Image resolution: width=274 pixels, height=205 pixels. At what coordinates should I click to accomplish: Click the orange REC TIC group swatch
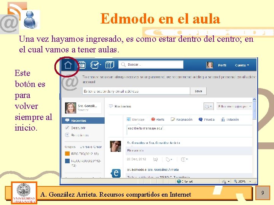67,154
